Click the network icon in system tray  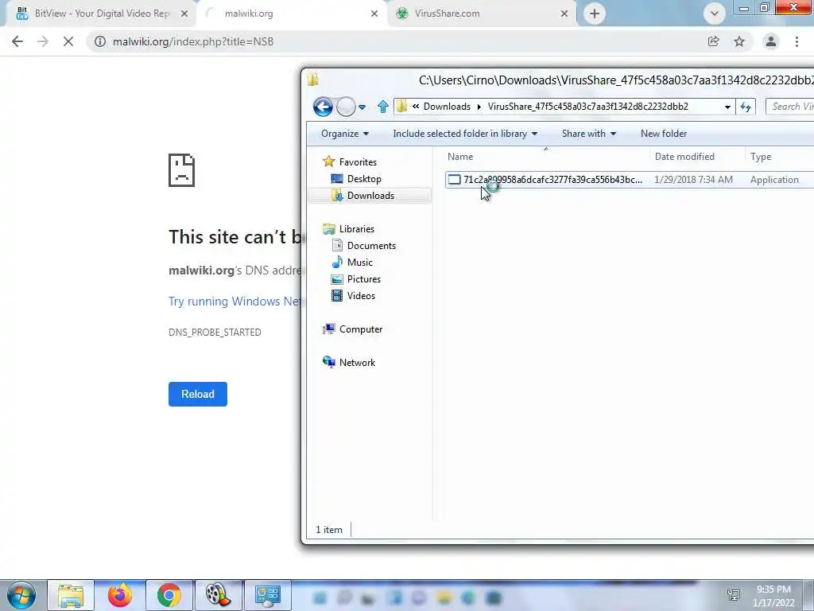coord(734,595)
